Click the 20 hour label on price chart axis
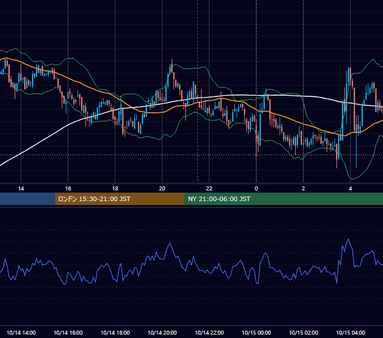Screen dimensions: 383x338 click(x=162, y=189)
